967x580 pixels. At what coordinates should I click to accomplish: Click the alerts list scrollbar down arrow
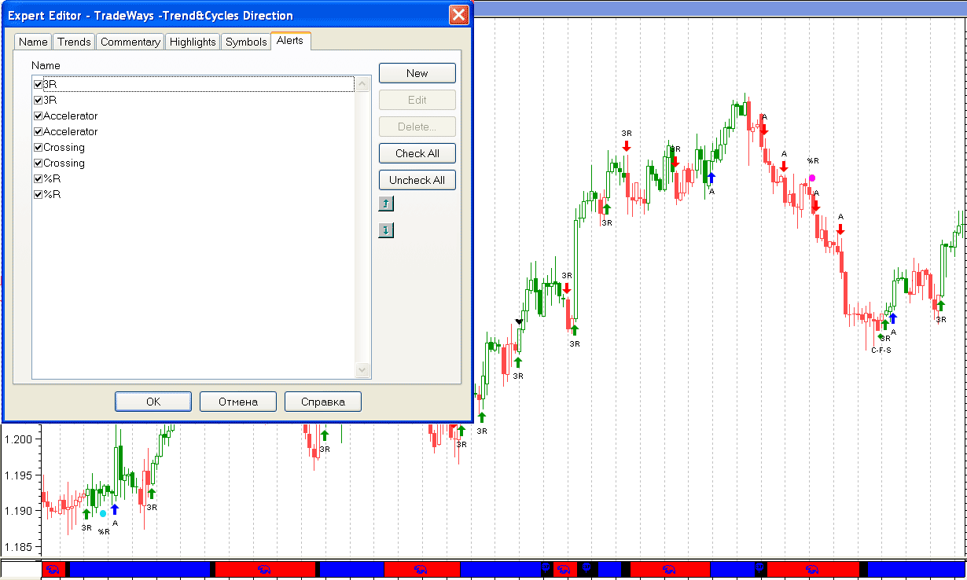click(362, 370)
